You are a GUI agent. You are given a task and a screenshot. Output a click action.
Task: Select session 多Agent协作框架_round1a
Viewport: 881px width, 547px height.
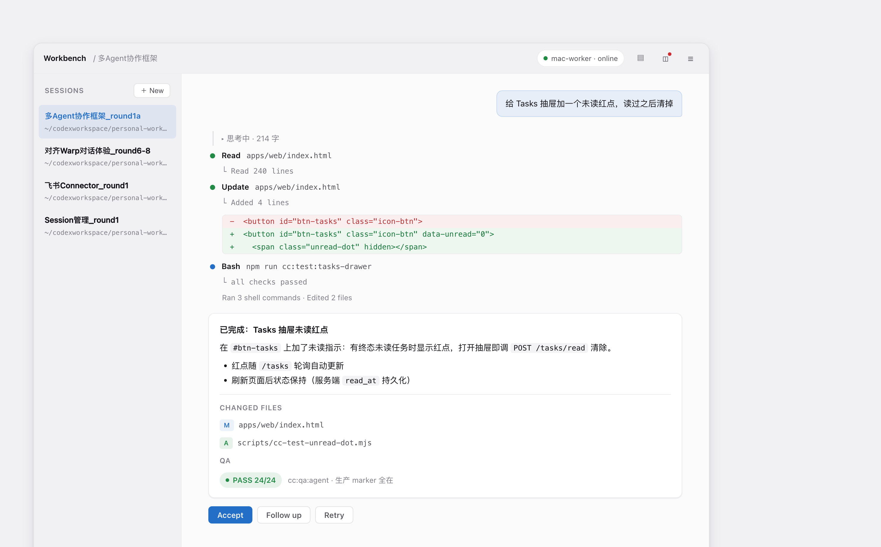point(107,122)
